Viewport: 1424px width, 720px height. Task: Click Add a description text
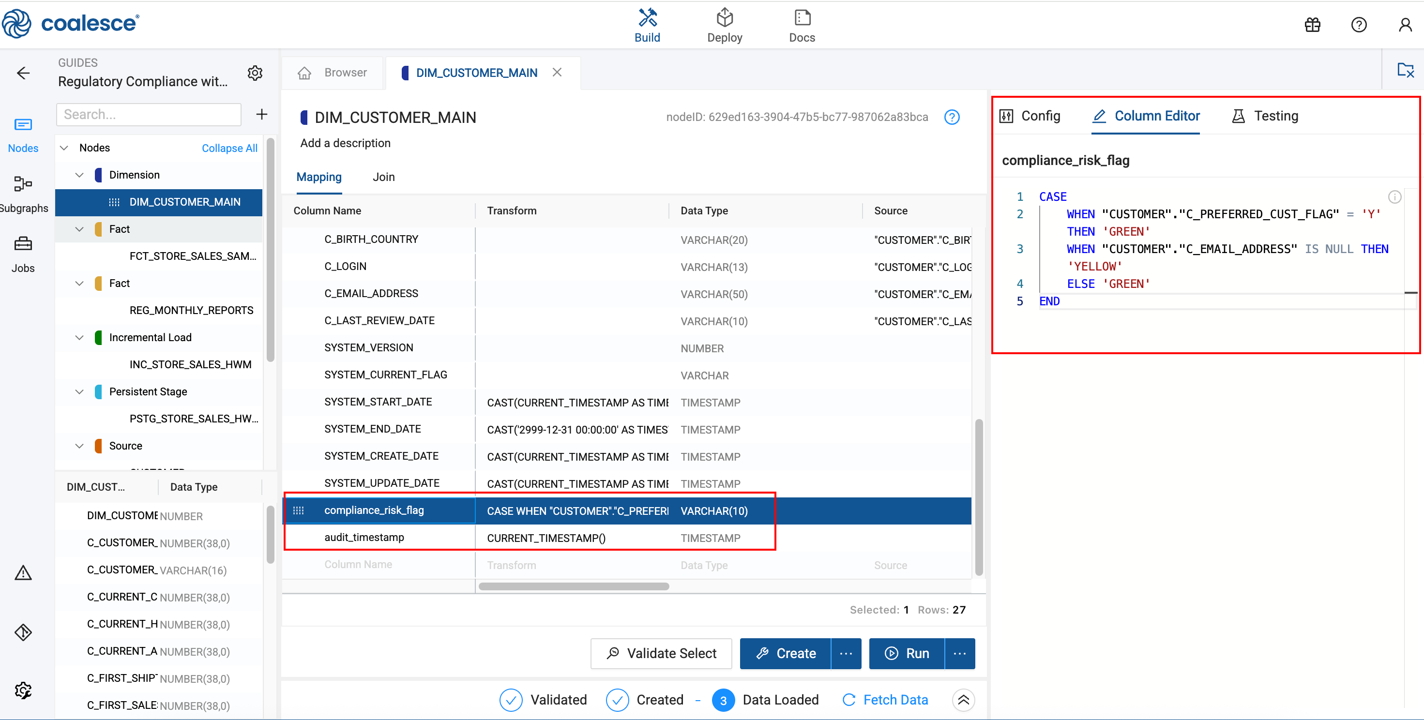(x=346, y=143)
